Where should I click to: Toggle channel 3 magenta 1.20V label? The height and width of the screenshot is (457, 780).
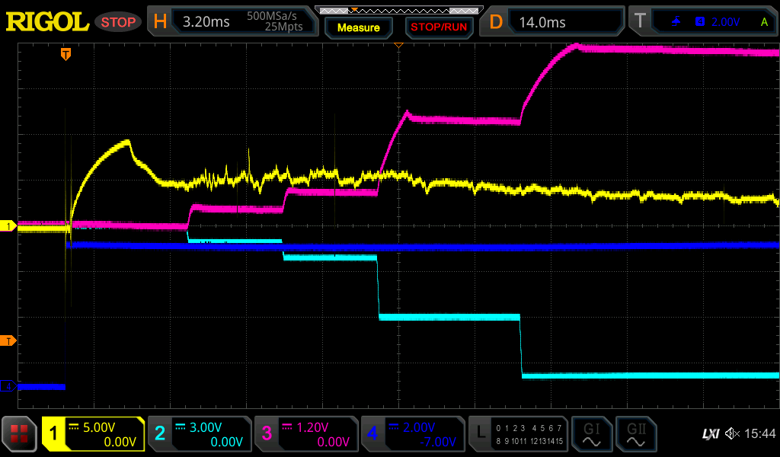point(305,434)
